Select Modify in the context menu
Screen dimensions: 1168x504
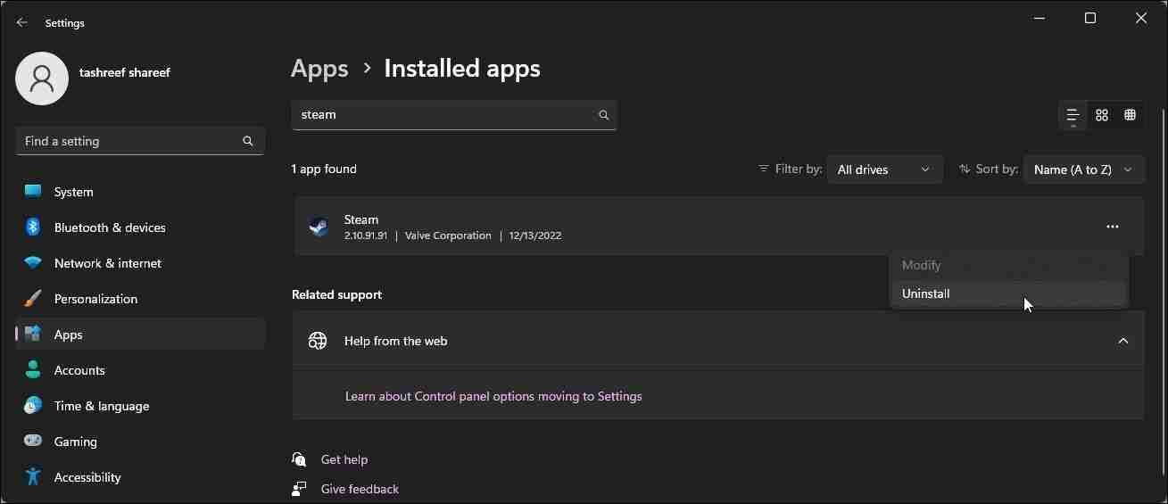click(x=921, y=265)
